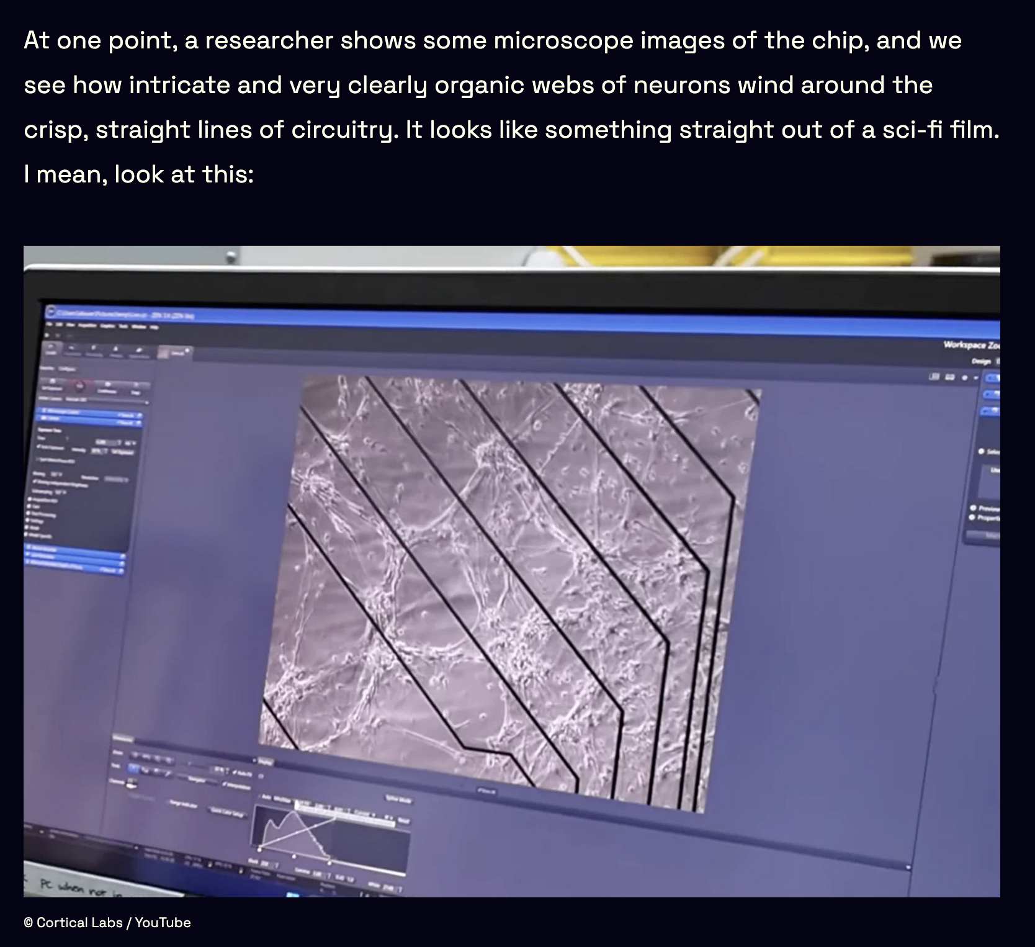Image resolution: width=1035 pixels, height=947 pixels.
Task: Open the view options dropdown arrow
Action: (976, 377)
